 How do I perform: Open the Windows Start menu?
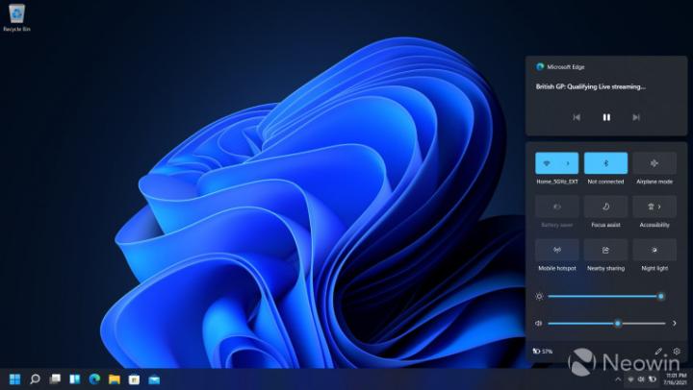15,379
